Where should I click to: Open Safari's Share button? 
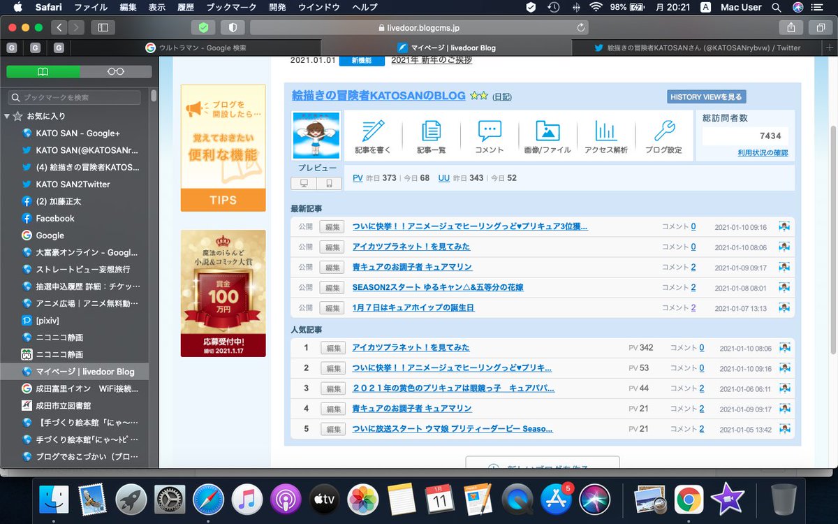point(791,27)
